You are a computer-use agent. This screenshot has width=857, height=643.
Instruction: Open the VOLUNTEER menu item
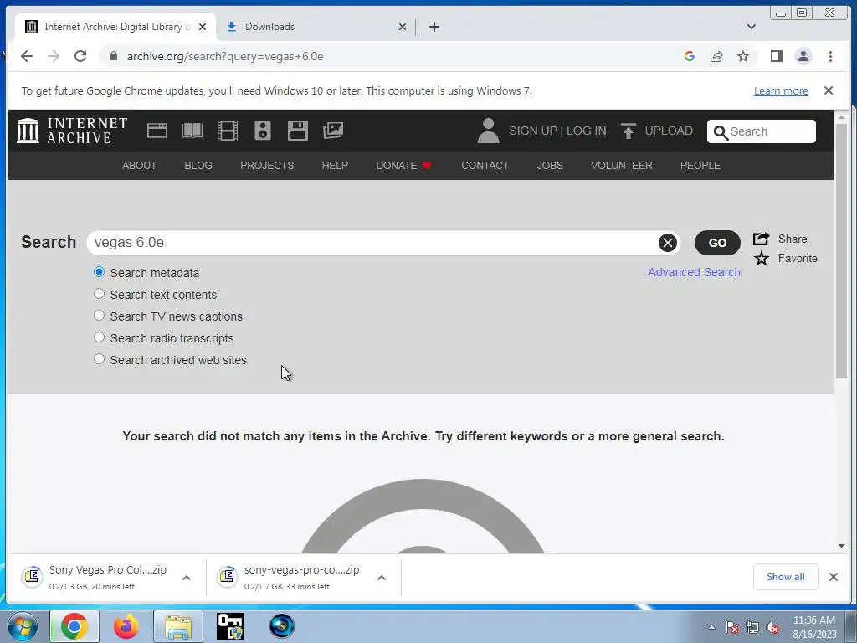622,166
